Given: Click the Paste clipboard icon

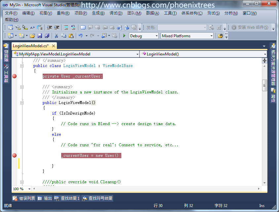Looking at the screenshot, I should [71, 36].
